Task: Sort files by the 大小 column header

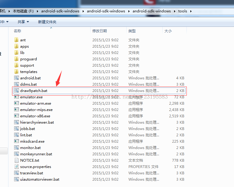Action: pyautogui.click(x=175, y=31)
